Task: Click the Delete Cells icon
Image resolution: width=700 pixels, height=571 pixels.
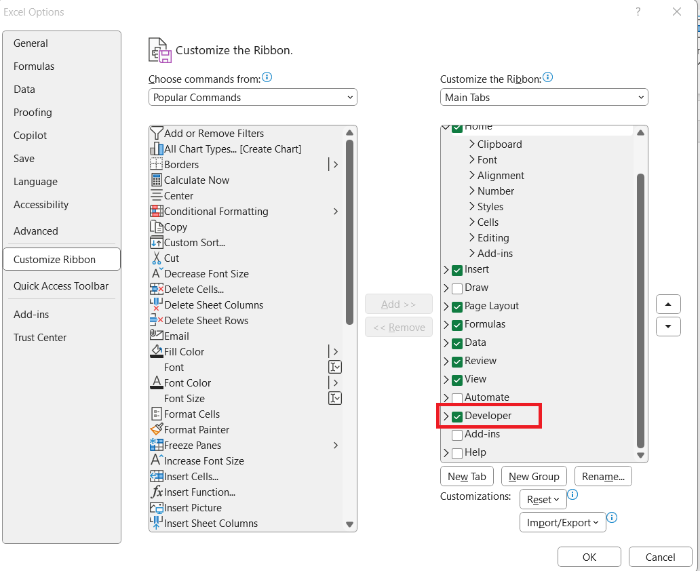Action: pyautogui.click(x=156, y=290)
